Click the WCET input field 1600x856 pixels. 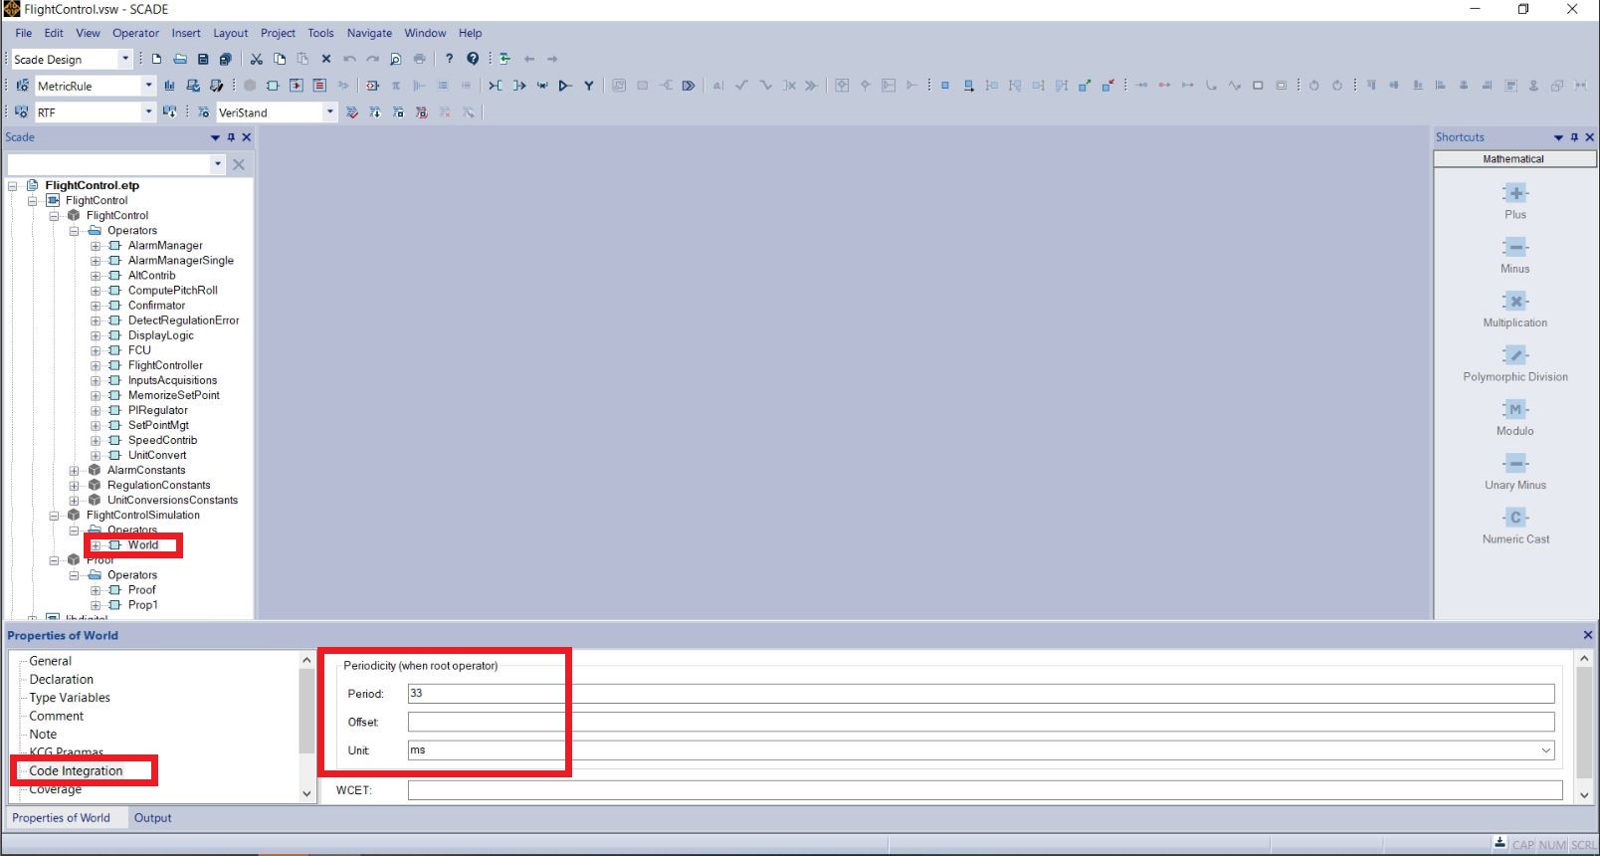[985, 790]
